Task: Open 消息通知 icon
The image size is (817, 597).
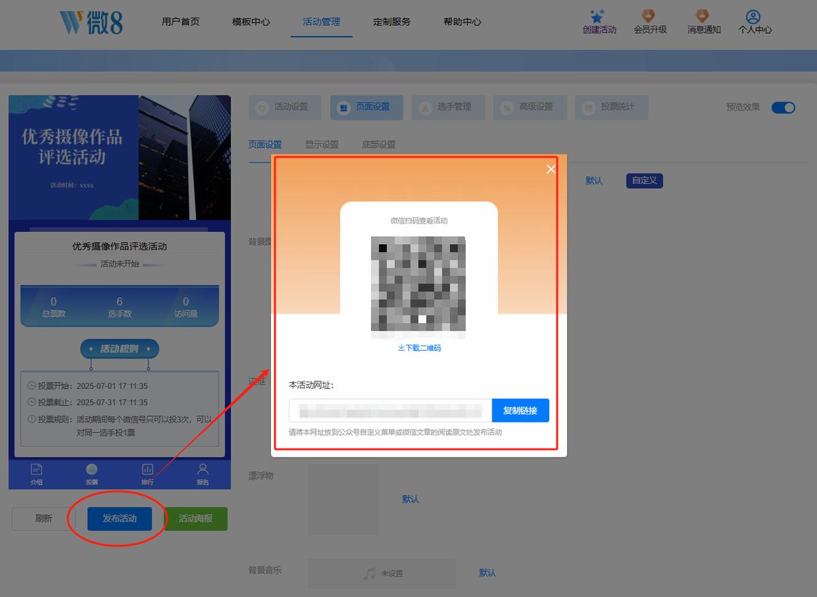Action: (x=703, y=17)
